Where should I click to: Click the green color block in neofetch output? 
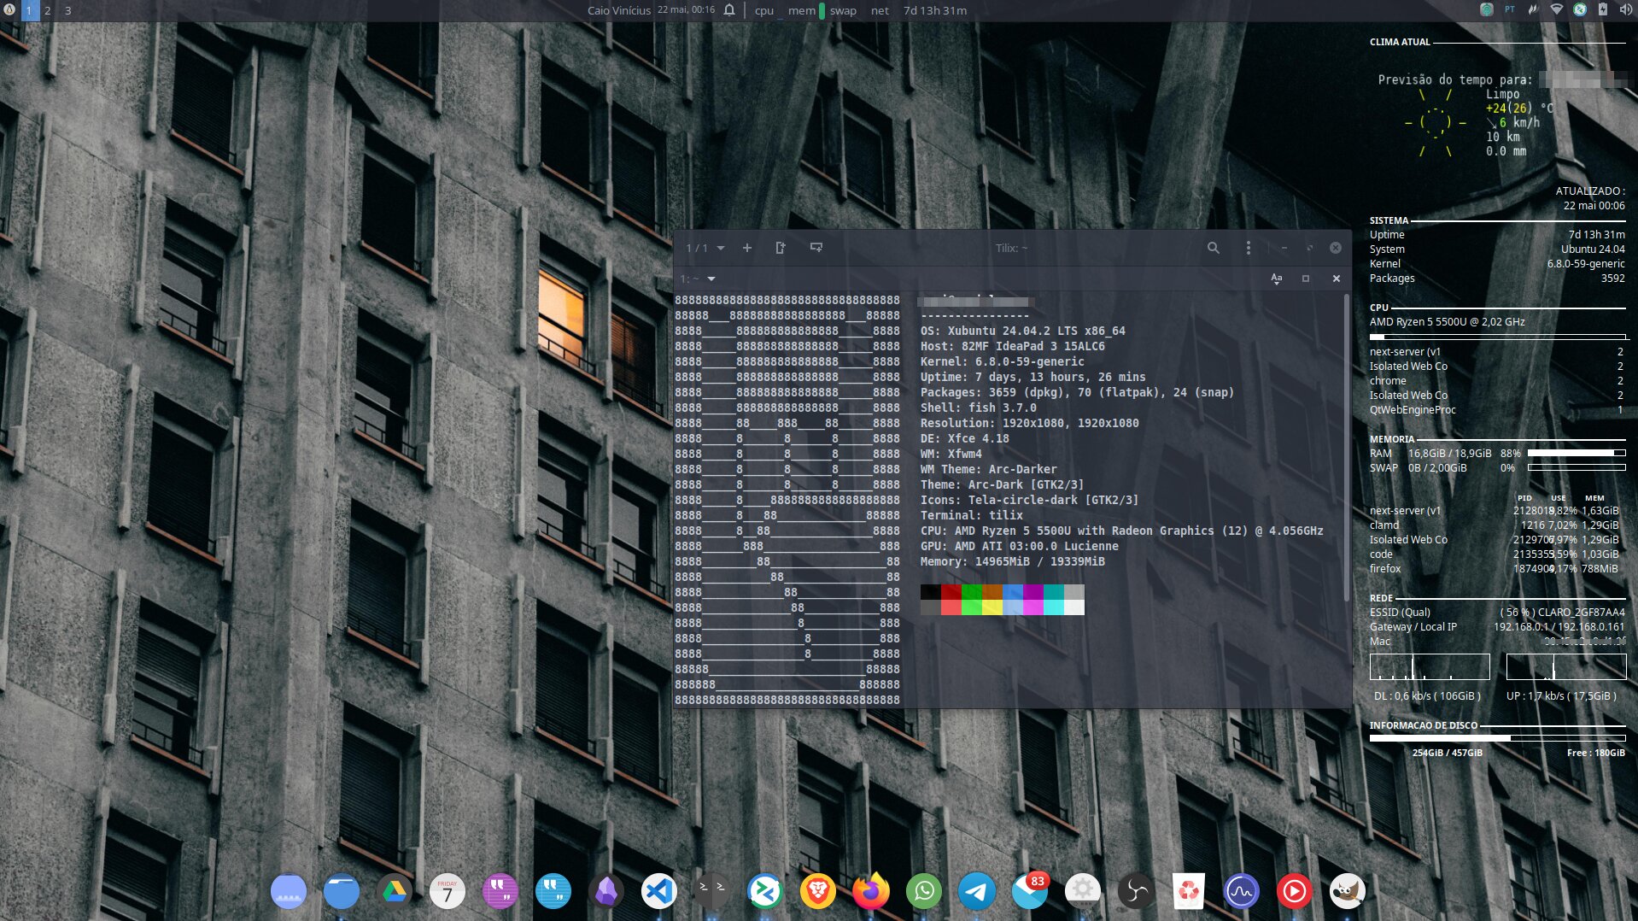(972, 592)
